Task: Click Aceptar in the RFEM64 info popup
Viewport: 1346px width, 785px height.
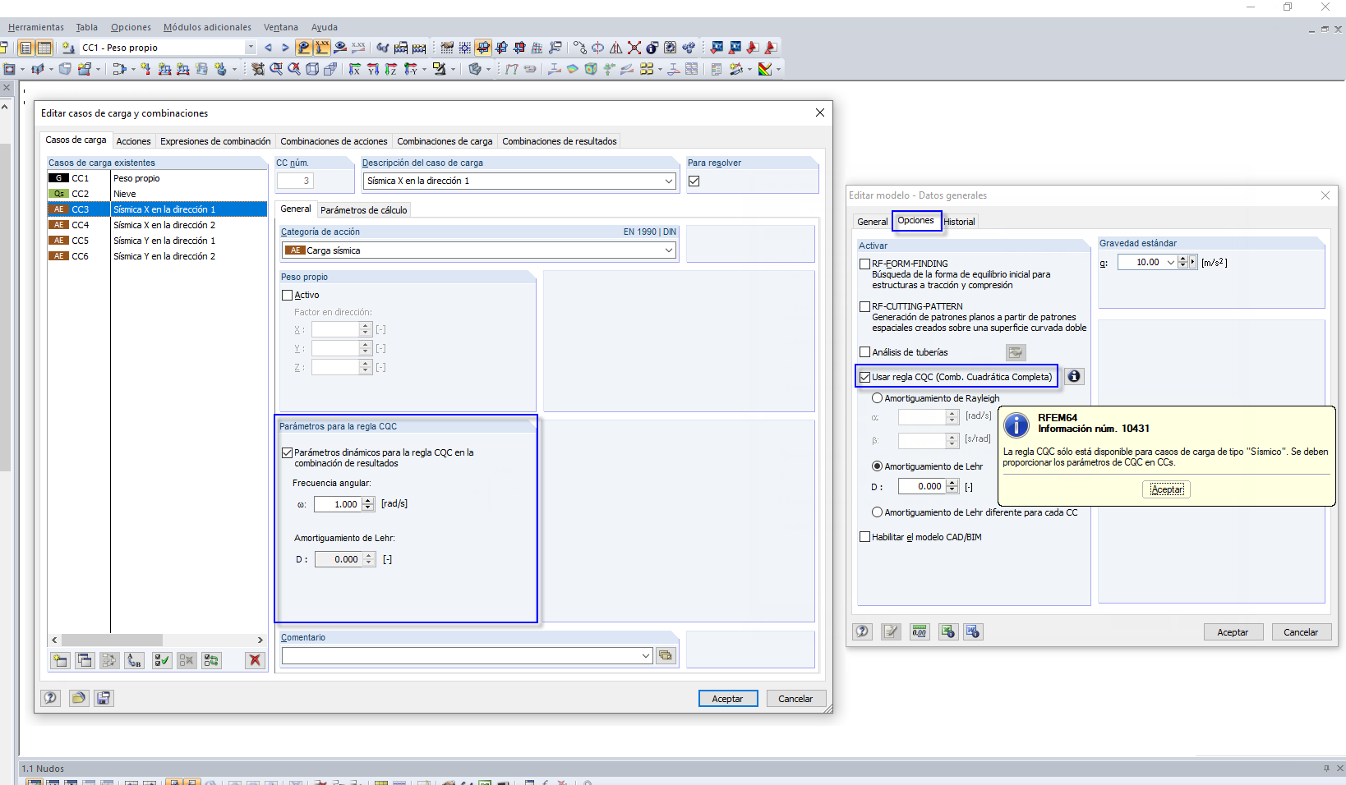Action: 1167,489
